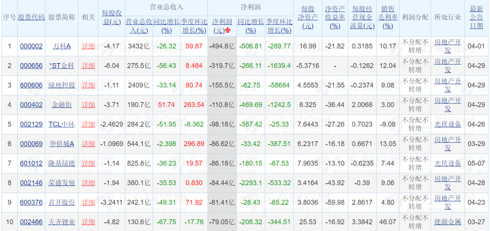This screenshot has width=490, height=231.
Task: Sort table by 销售毛利率(%) header
Action: click(x=387, y=17)
